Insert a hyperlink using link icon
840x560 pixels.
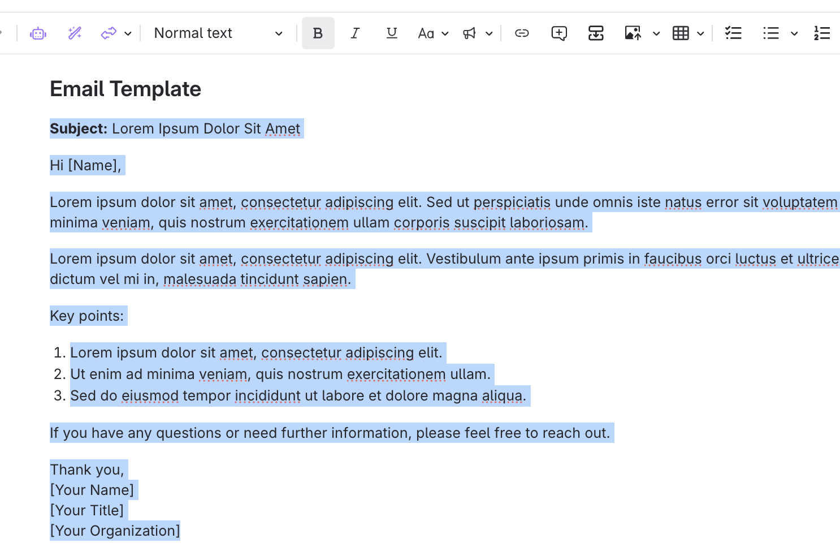522,33
